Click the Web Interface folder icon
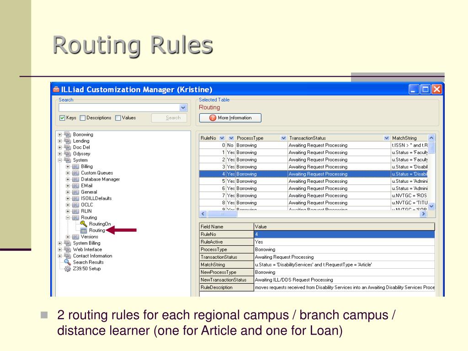This screenshot has width=468, height=351. tap(68, 250)
